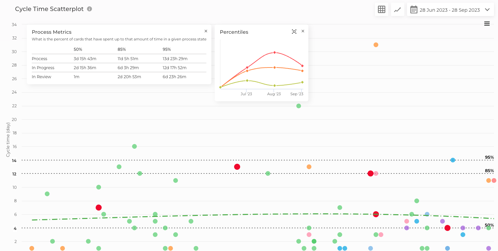Select the 28 Jun - 28 Sep date range
Image resolution: width=498 pixels, height=251 pixels.
(x=450, y=10)
